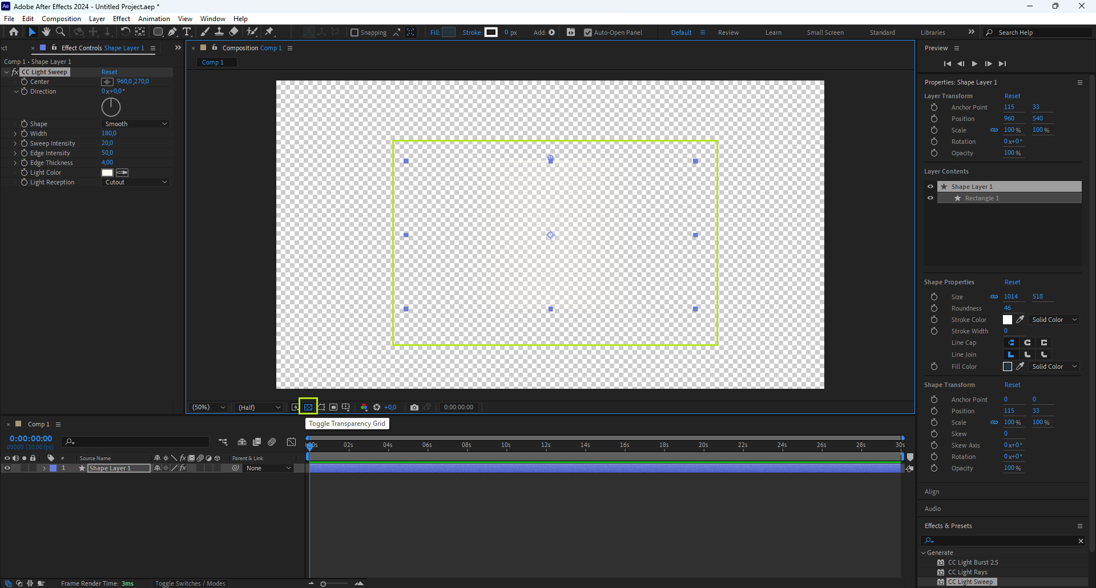The image size is (1096, 588).
Task: Reset the CC Light Sweep effect
Action: point(109,72)
